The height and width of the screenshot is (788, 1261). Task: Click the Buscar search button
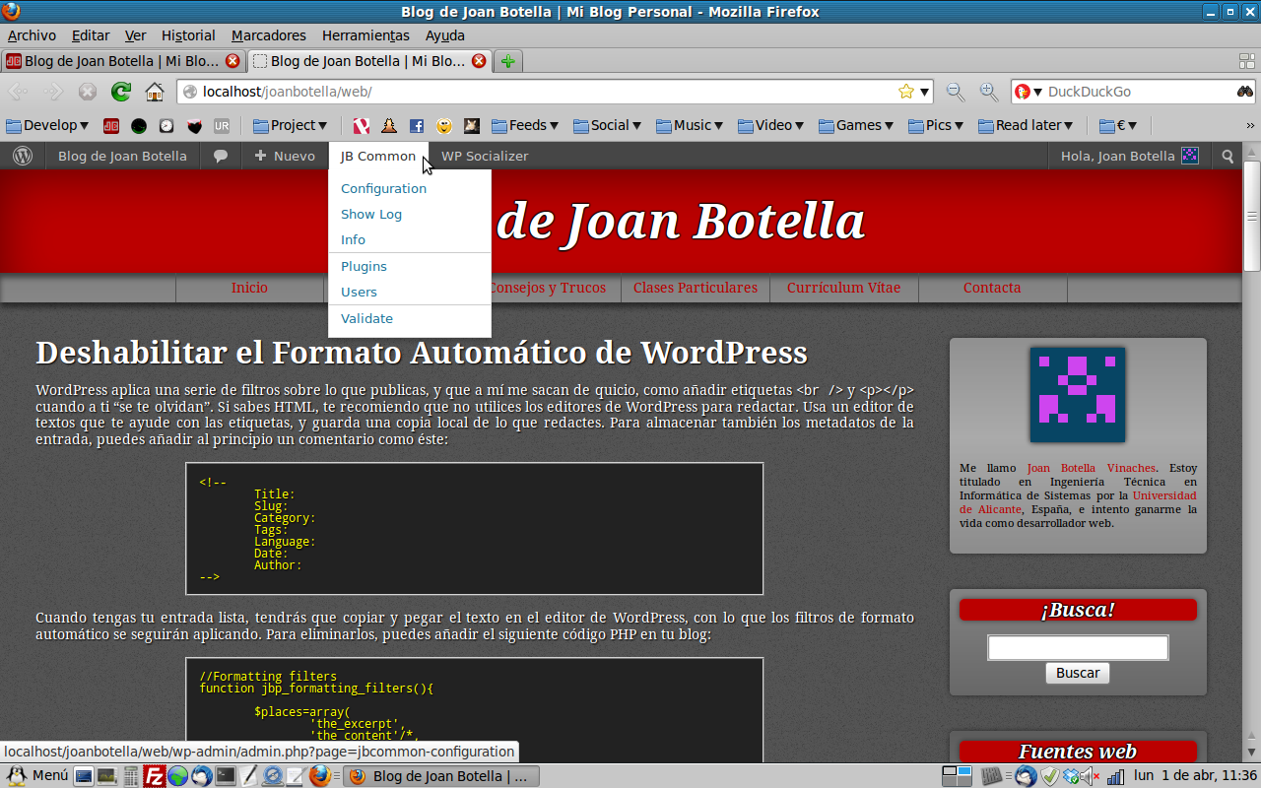[1078, 673]
